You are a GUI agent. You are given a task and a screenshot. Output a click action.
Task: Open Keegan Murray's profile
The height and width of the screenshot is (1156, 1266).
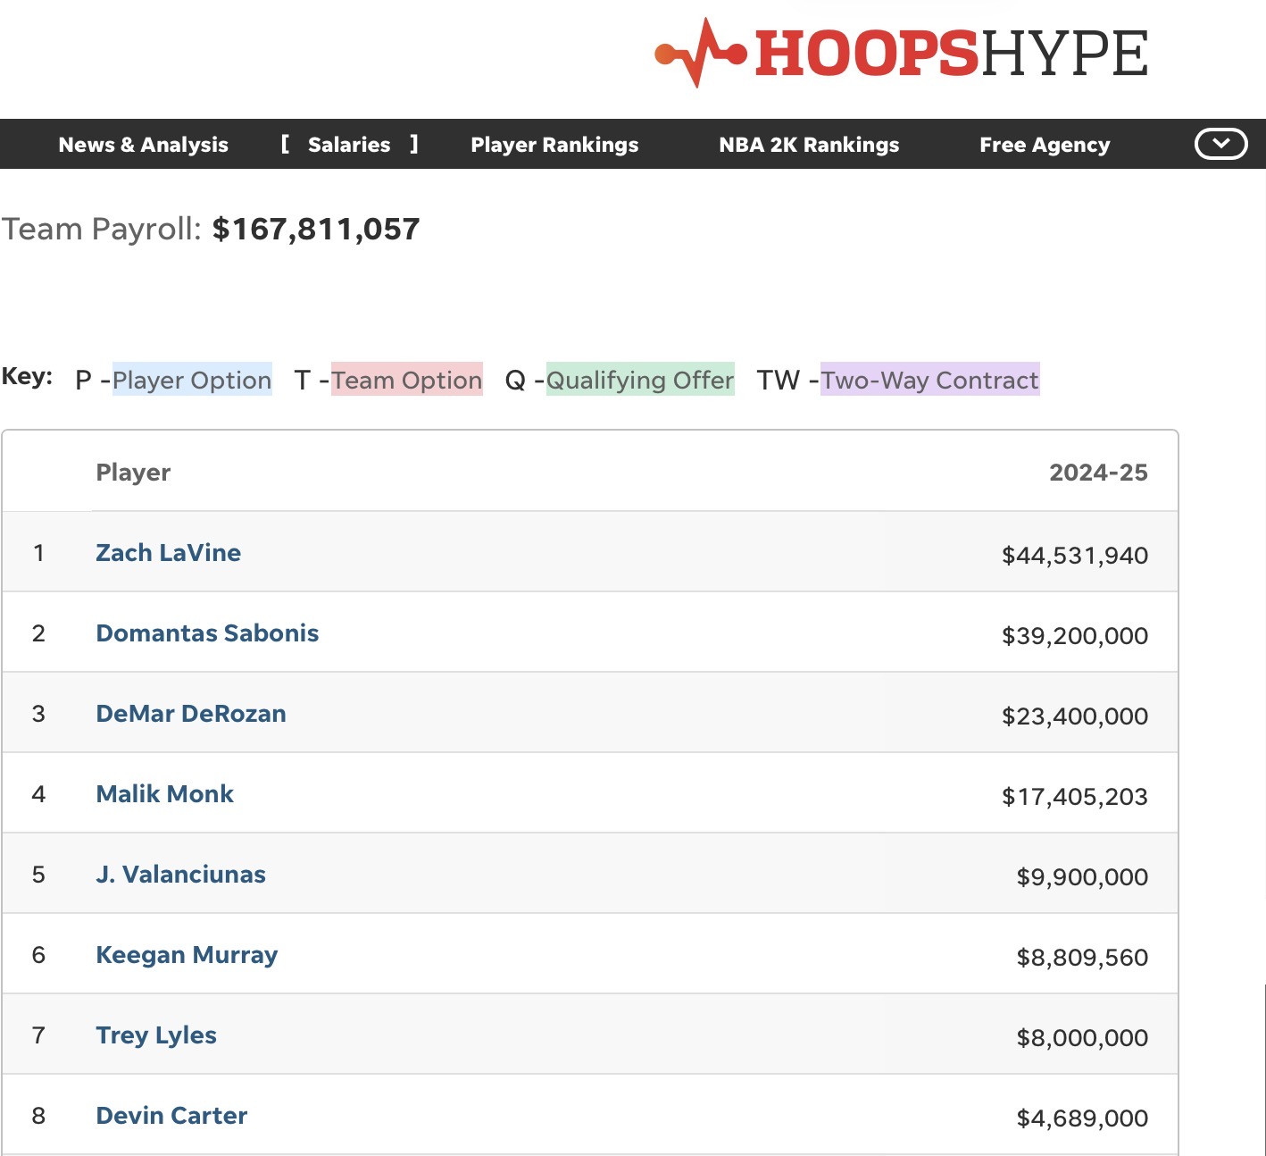pos(187,955)
